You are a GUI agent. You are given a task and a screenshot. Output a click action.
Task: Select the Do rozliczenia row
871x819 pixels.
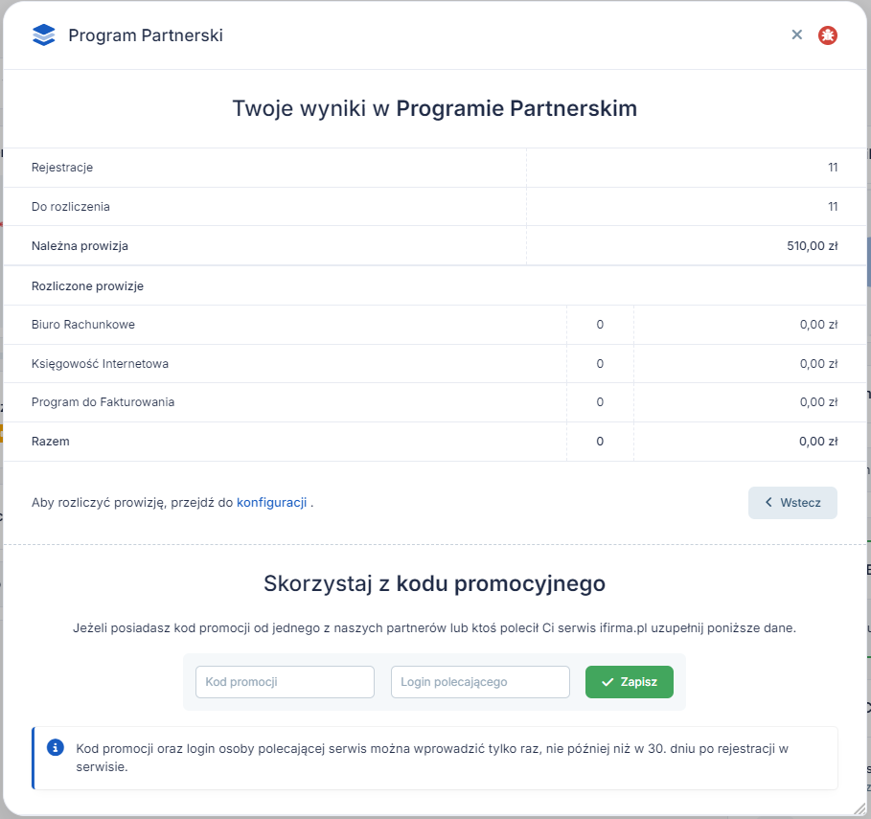tap(434, 207)
